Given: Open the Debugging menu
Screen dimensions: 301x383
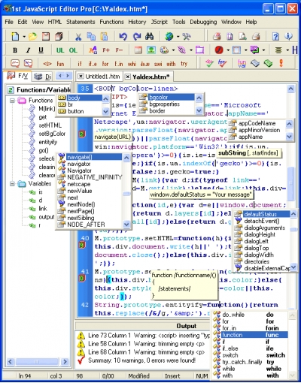Looking at the screenshot, I should click(203, 22).
